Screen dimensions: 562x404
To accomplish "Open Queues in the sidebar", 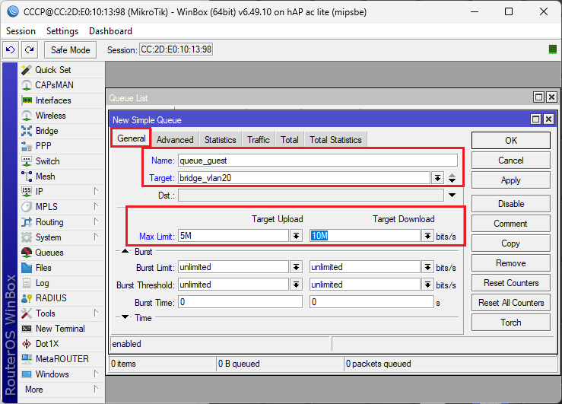I will (62, 253).
